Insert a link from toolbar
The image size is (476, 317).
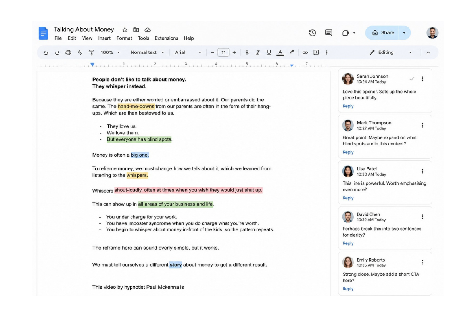tap(305, 52)
